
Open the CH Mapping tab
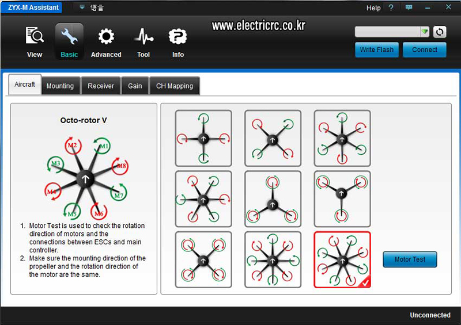[x=175, y=86]
